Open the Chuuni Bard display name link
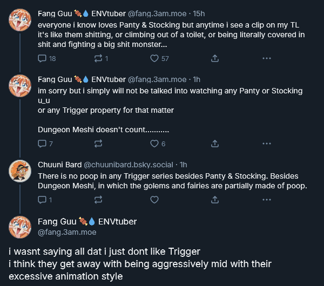 (x=59, y=165)
